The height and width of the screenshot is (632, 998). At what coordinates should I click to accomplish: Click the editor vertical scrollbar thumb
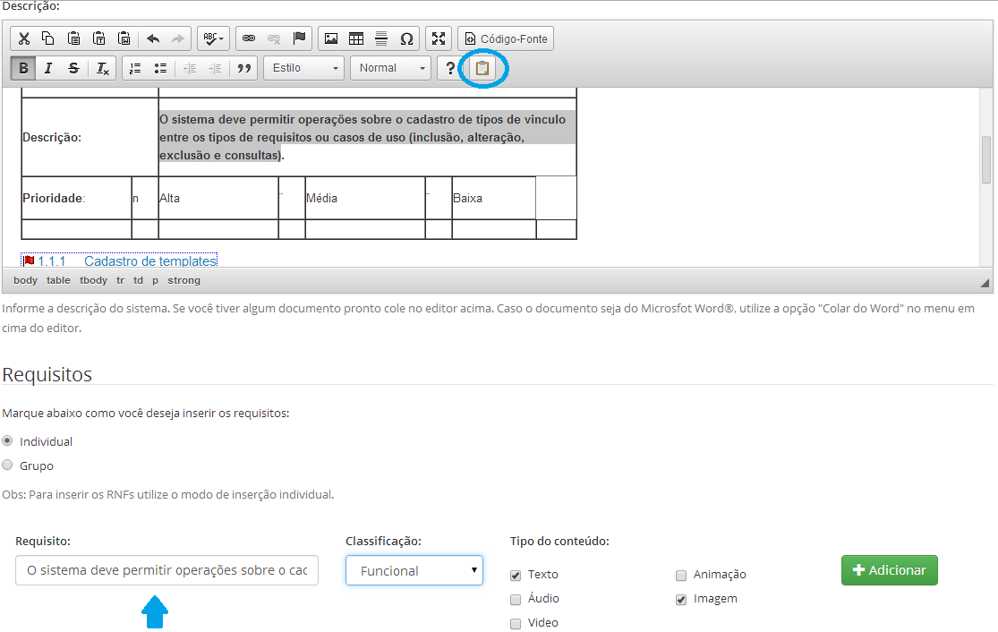tap(985, 158)
